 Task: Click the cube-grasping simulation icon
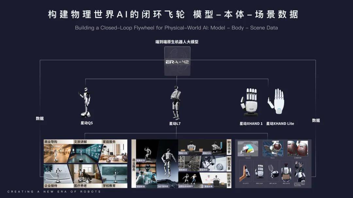point(248,148)
